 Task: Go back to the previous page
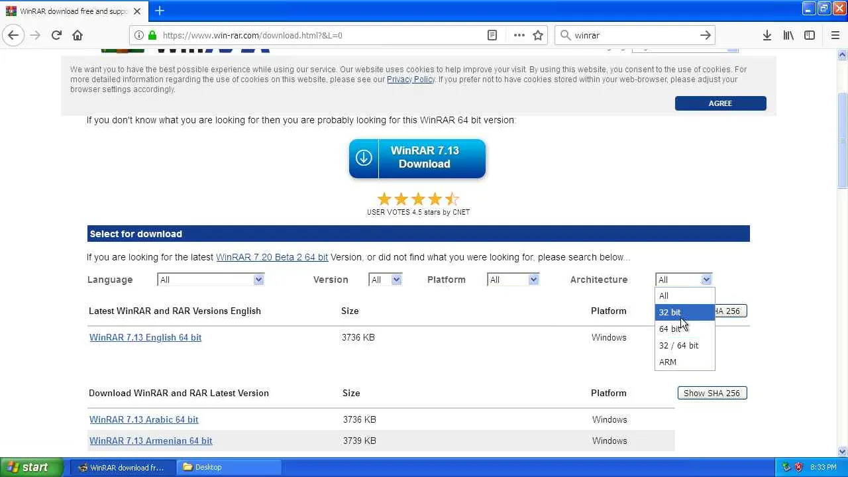(13, 35)
